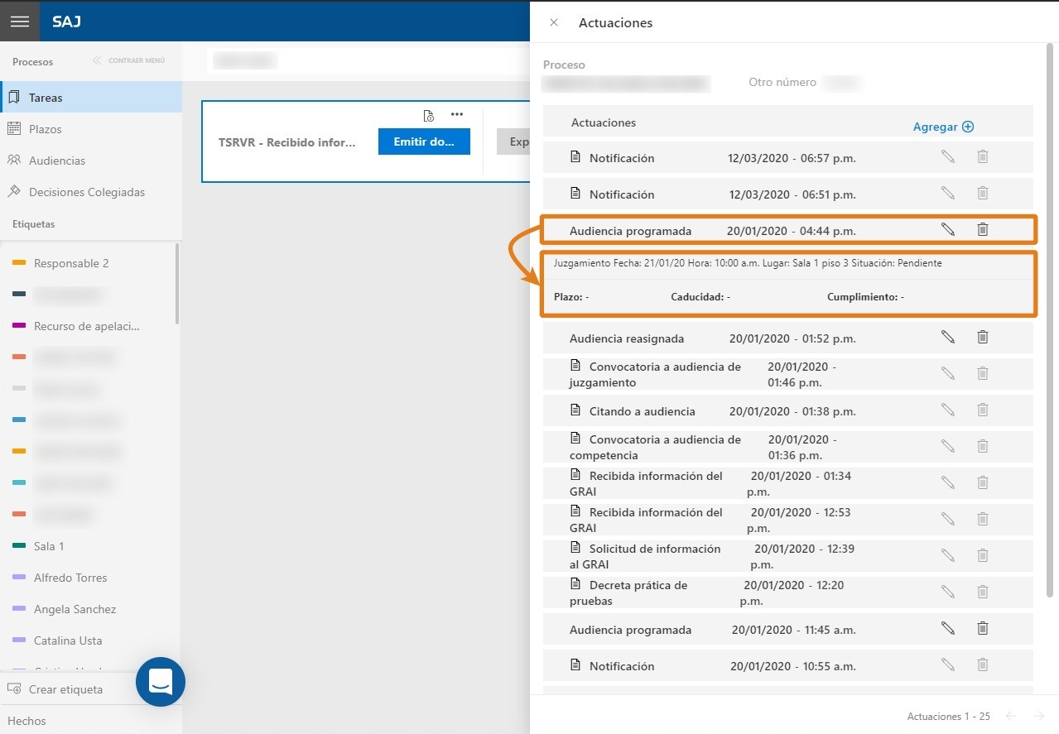Open document icon of Notificación 06:57 p.m.
The height and width of the screenshot is (734, 1059).
coord(576,156)
